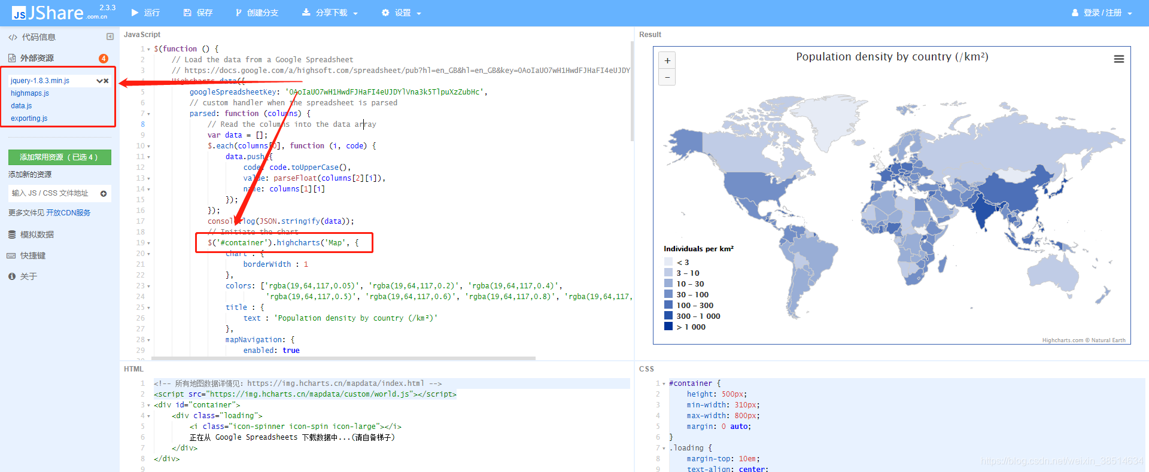Fold JavaScript code at line 7
1149x472 pixels.
click(148, 114)
